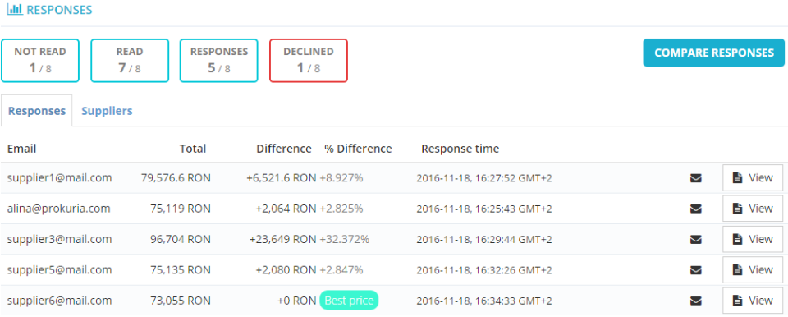View response from supplier5@mail.com
Image resolution: width=788 pixels, height=317 pixels.
(753, 269)
